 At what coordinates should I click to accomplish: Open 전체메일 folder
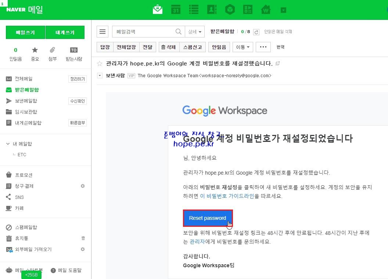pos(24,79)
